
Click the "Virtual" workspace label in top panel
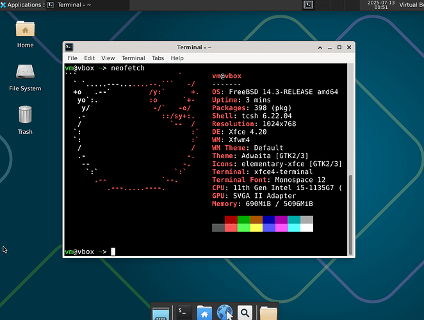(411, 5)
